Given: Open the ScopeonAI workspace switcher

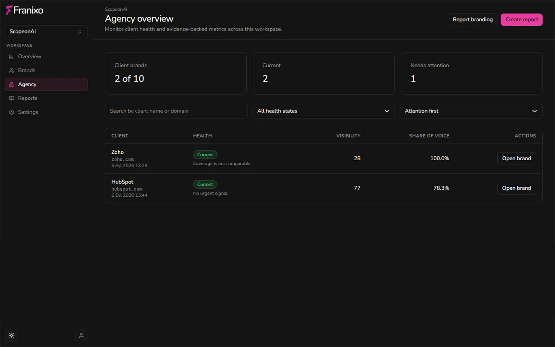Looking at the screenshot, I should (x=46, y=32).
